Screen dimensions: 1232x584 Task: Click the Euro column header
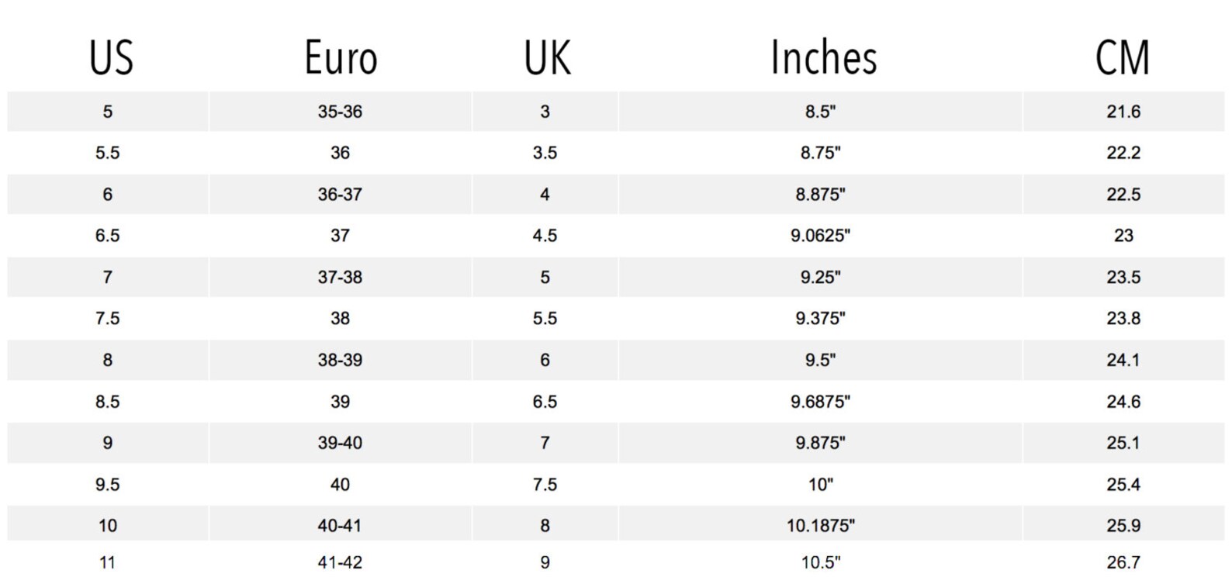click(x=341, y=57)
